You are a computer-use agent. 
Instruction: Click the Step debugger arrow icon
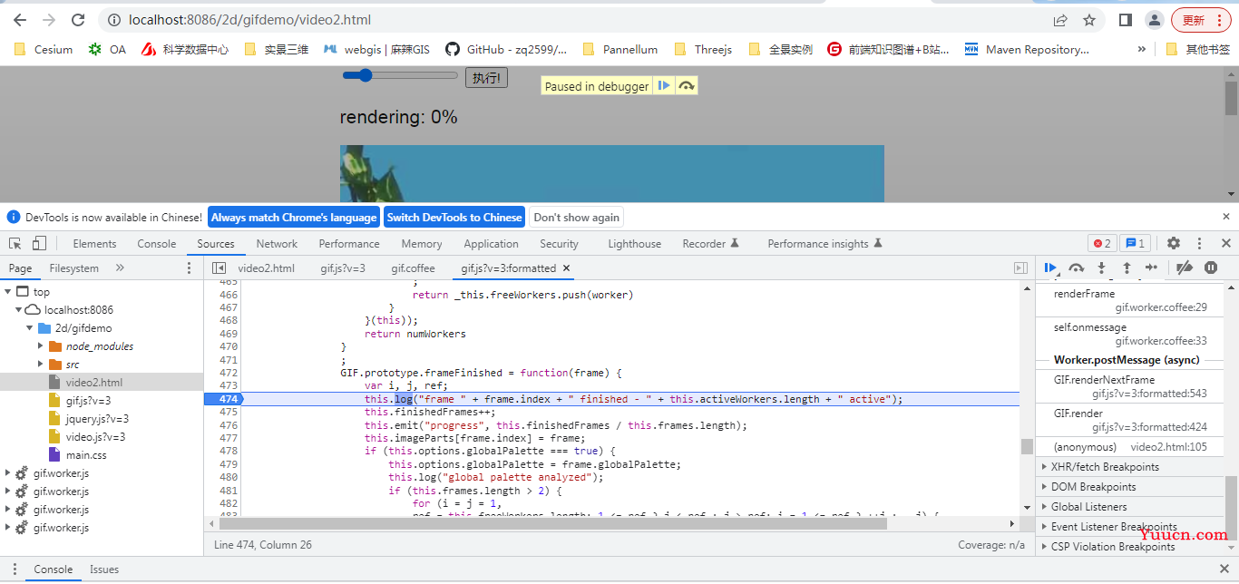1151,268
